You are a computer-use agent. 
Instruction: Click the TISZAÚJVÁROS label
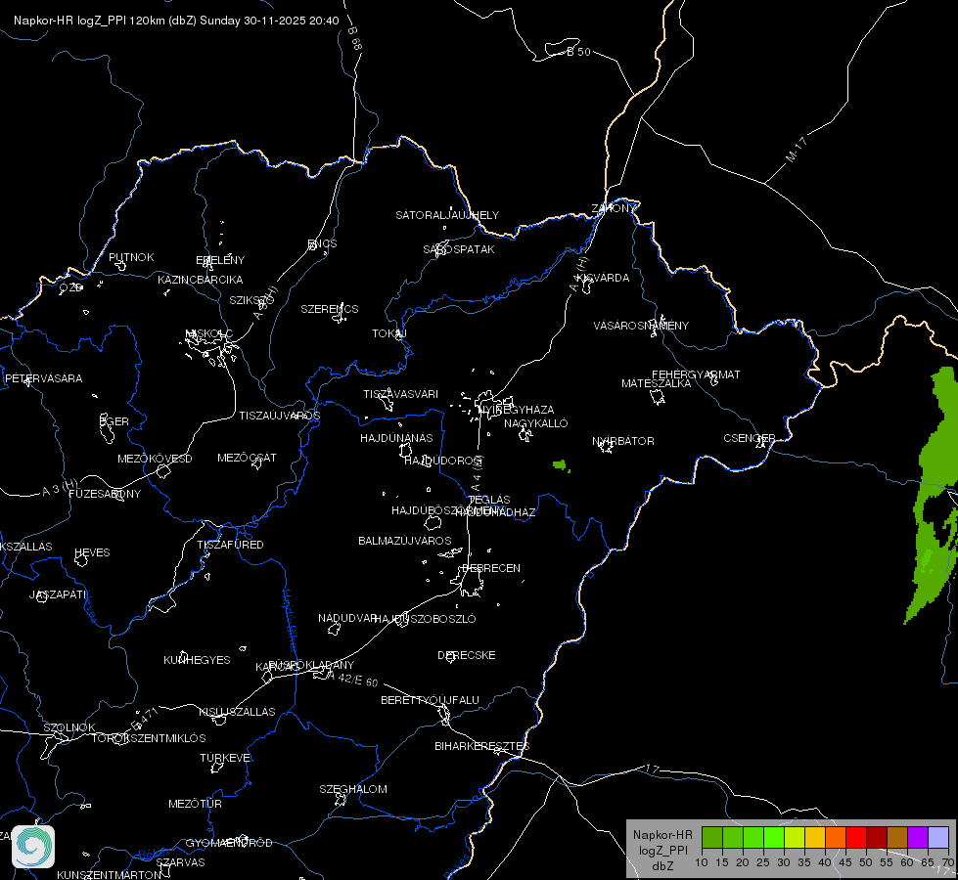[x=279, y=416]
